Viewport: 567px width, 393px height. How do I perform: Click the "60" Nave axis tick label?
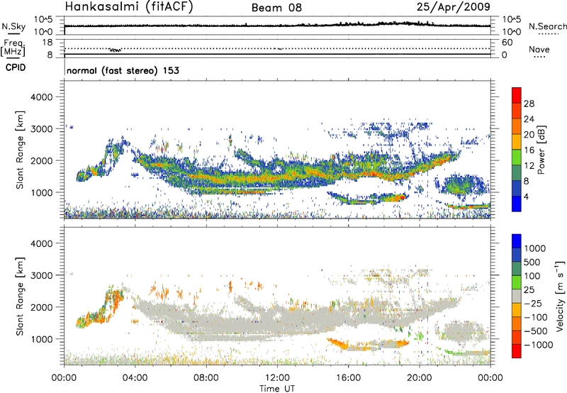[x=507, y=43]
